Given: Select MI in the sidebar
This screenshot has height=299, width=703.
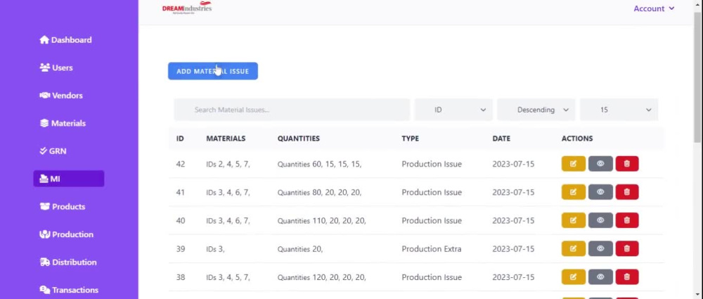Looking at the screenshot, I should pyautogui.click(x=69, y=179).
